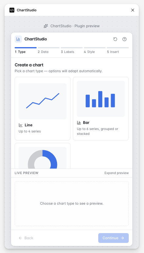Go to step 1 Type
Viewport: 144px width, 253px height.
(26, 50)
